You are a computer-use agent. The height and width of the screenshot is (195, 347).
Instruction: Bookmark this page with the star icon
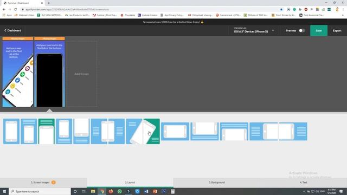[x=281, y=9]
